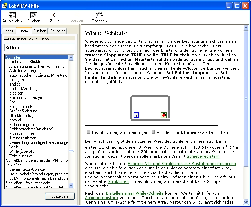
Task: Select 'Zeitsteuerung' index entry
Action: [21, 156]
